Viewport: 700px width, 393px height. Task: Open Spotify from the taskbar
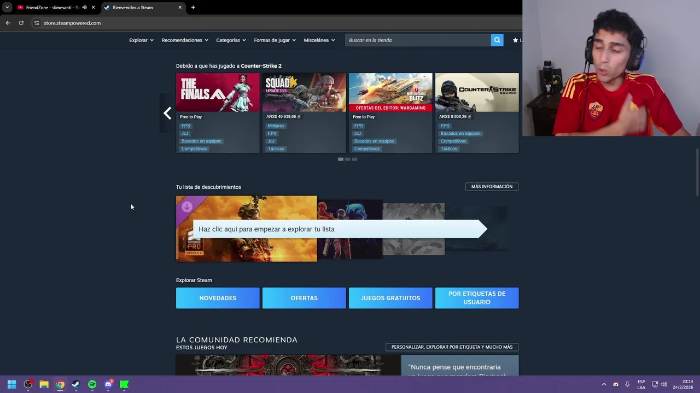pyautogui.click(x=92, y=384)
